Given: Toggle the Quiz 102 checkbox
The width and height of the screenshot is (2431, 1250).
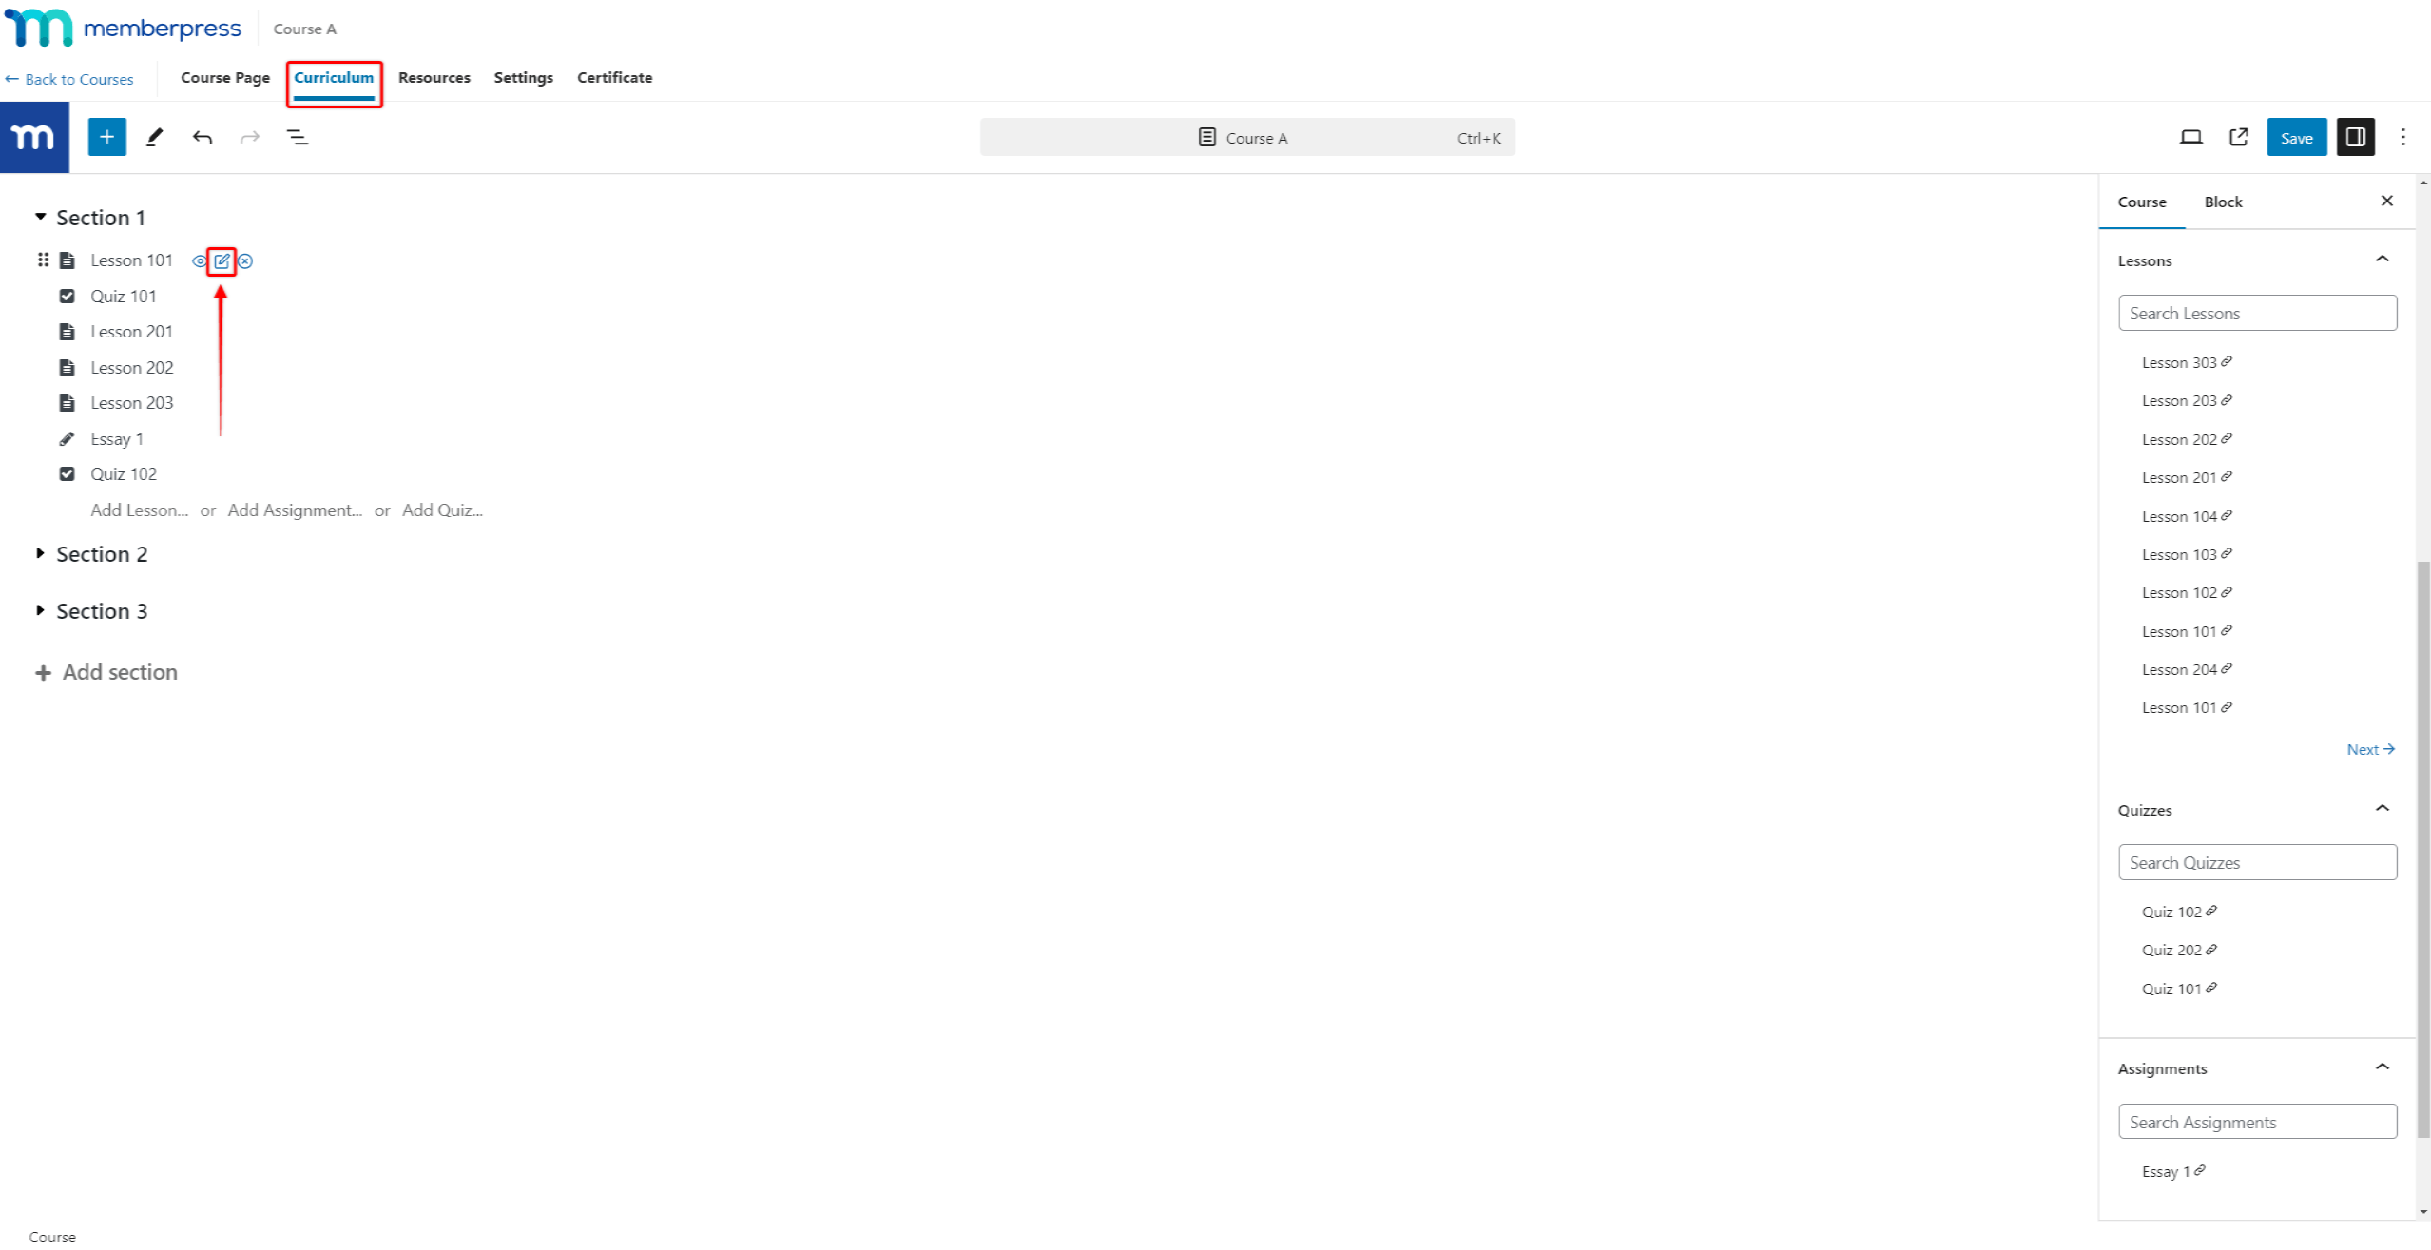Looking at the screenshot, I should point(67,473).
